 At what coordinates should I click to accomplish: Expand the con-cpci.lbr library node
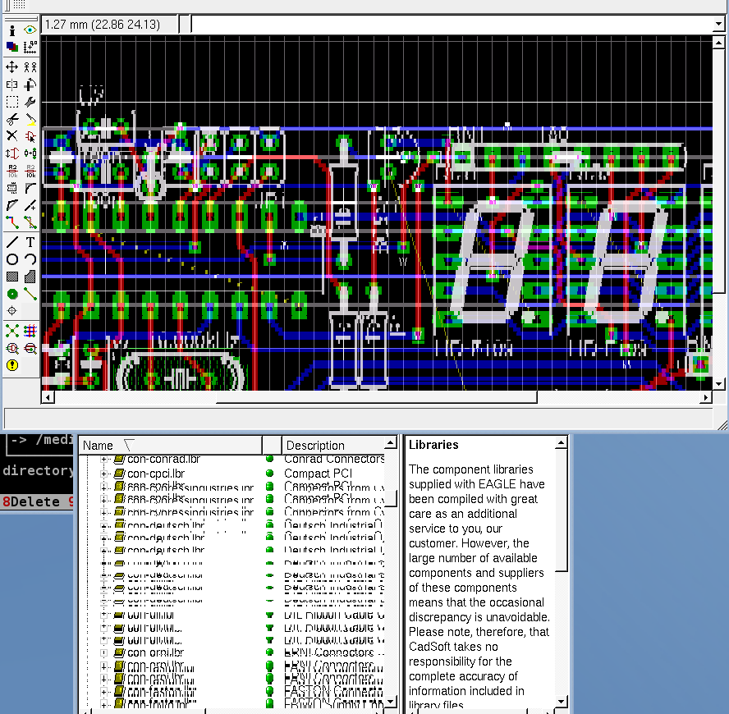coord(103,474)
